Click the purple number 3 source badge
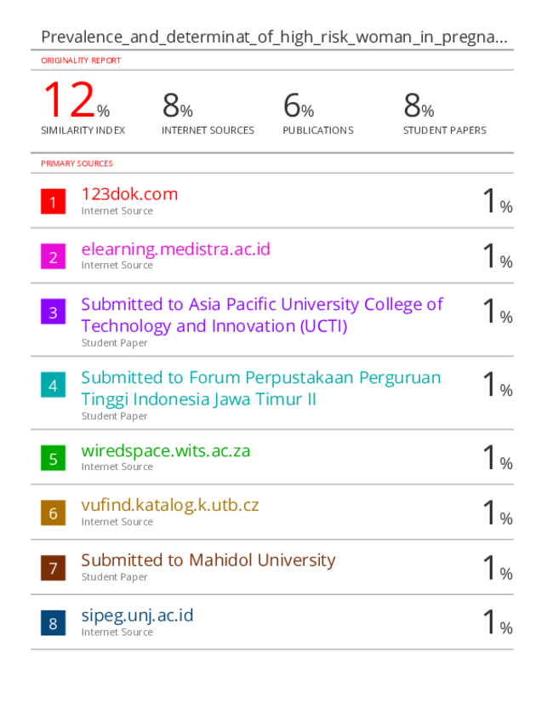The width and height of the screenshot is (553, 716). (x=53, y=312)
